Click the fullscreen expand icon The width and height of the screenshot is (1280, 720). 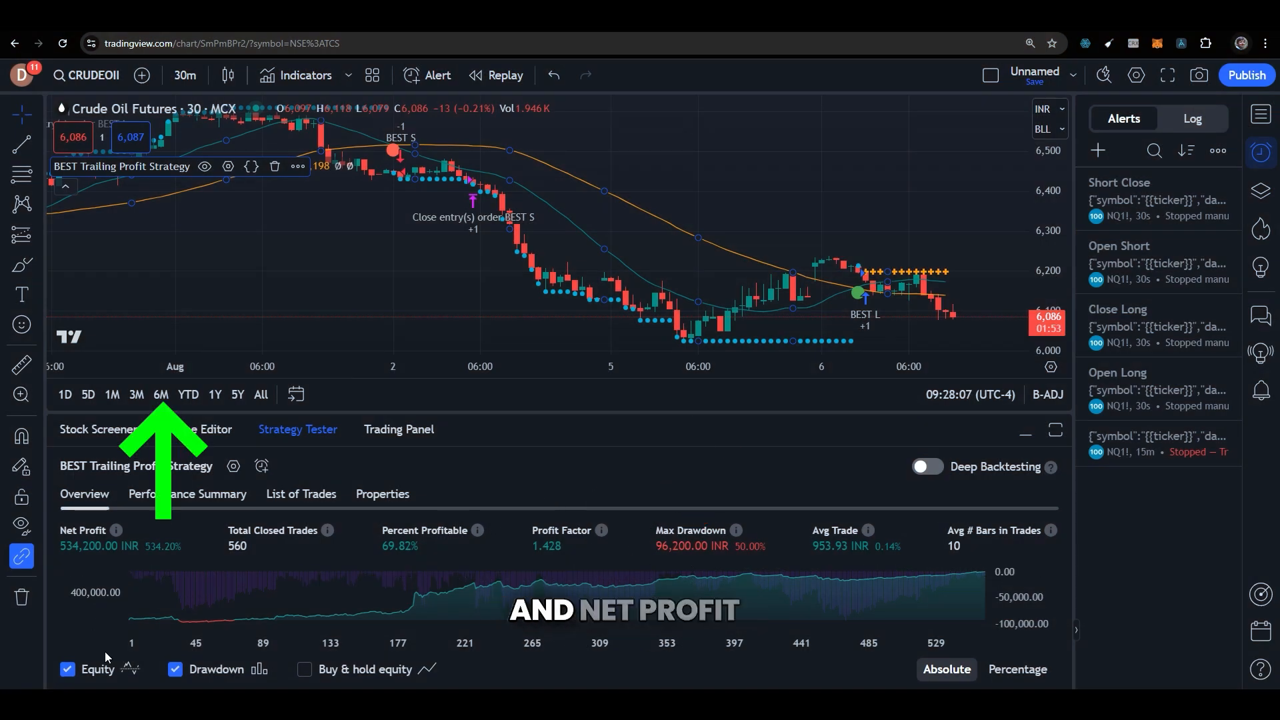(x=1167, y=75)
